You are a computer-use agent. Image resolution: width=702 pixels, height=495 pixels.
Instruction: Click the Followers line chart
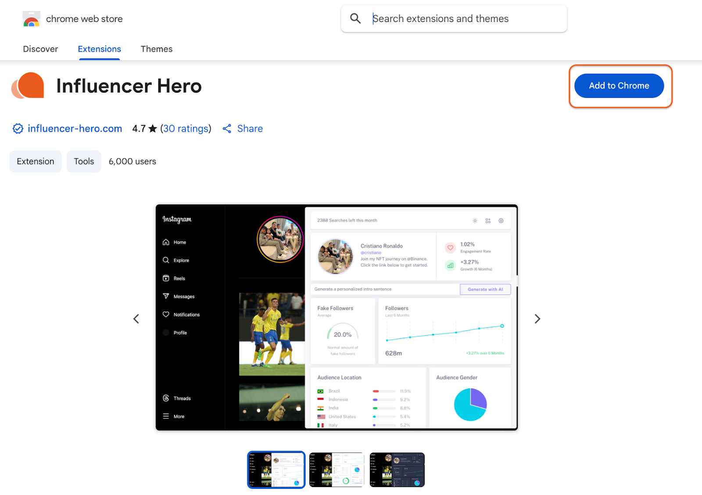click(444, 332)
